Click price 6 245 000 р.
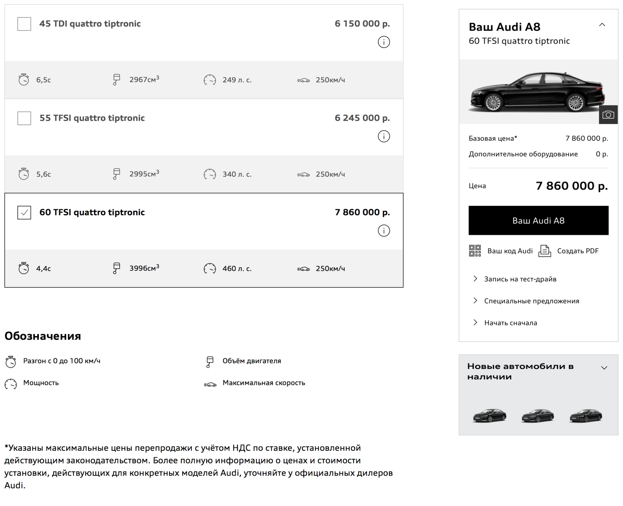623x506 pixels. (x=362, y=118)
